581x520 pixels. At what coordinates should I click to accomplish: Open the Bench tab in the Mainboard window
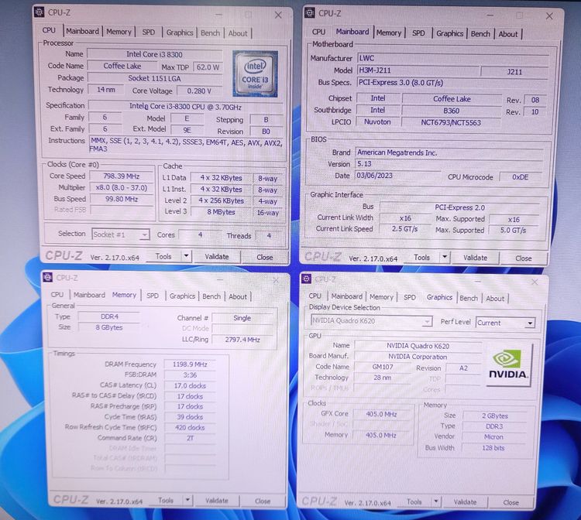[x=480, y=34]
